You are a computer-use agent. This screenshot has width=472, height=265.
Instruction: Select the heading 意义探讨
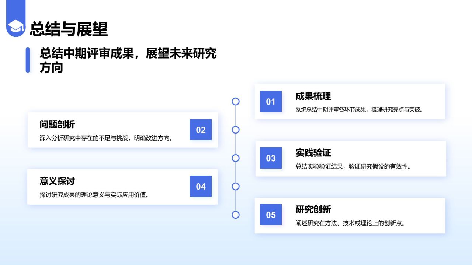57,181
